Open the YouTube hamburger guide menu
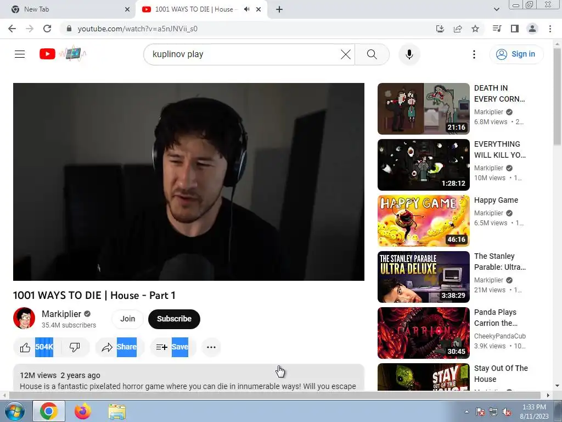Screen dimensions: 562x422 20,54
